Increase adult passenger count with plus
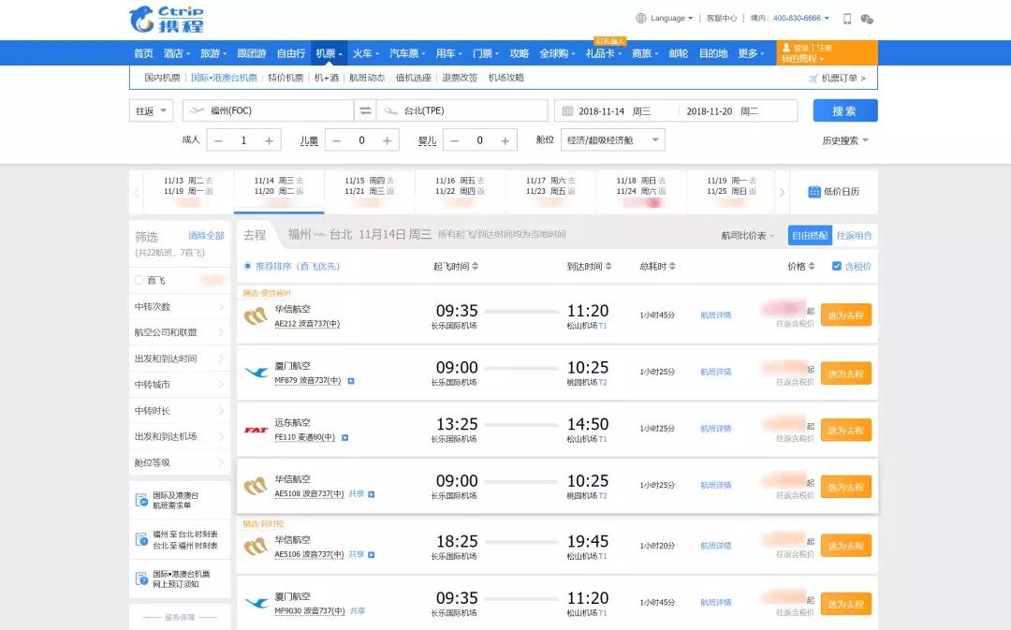This screenshot has height=630, width=1011. 270,140
